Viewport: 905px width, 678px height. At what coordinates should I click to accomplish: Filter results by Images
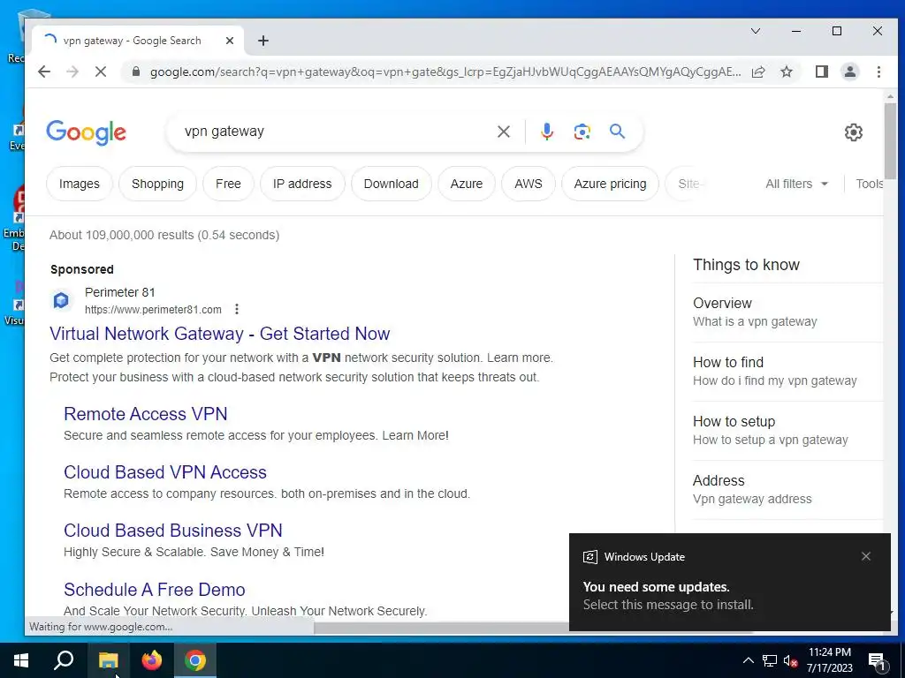79,184
